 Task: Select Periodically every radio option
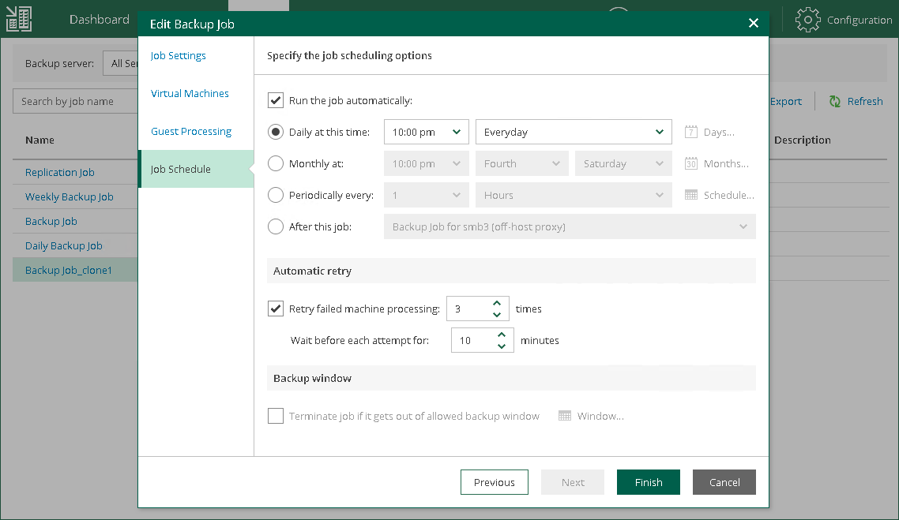[276, 195]
